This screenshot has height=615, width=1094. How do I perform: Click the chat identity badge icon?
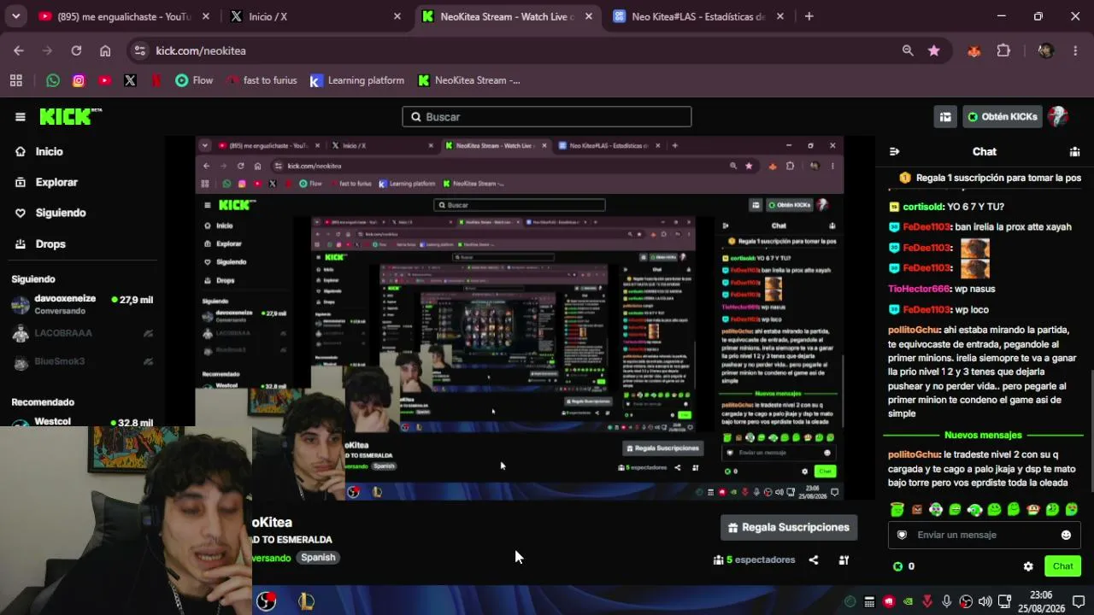click(902, 535)
